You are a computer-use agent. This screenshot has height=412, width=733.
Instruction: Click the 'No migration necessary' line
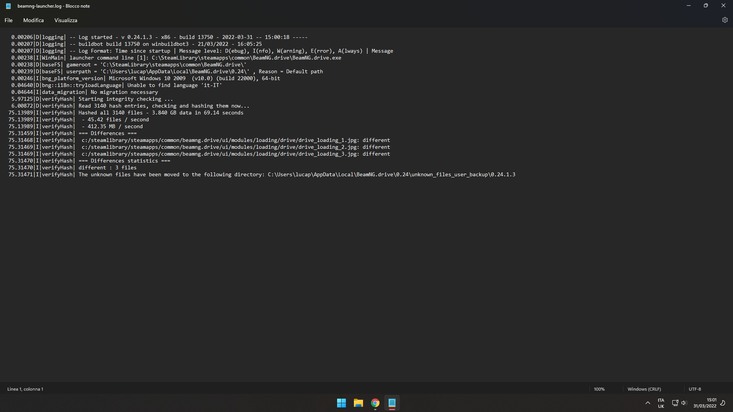(84, 92)
